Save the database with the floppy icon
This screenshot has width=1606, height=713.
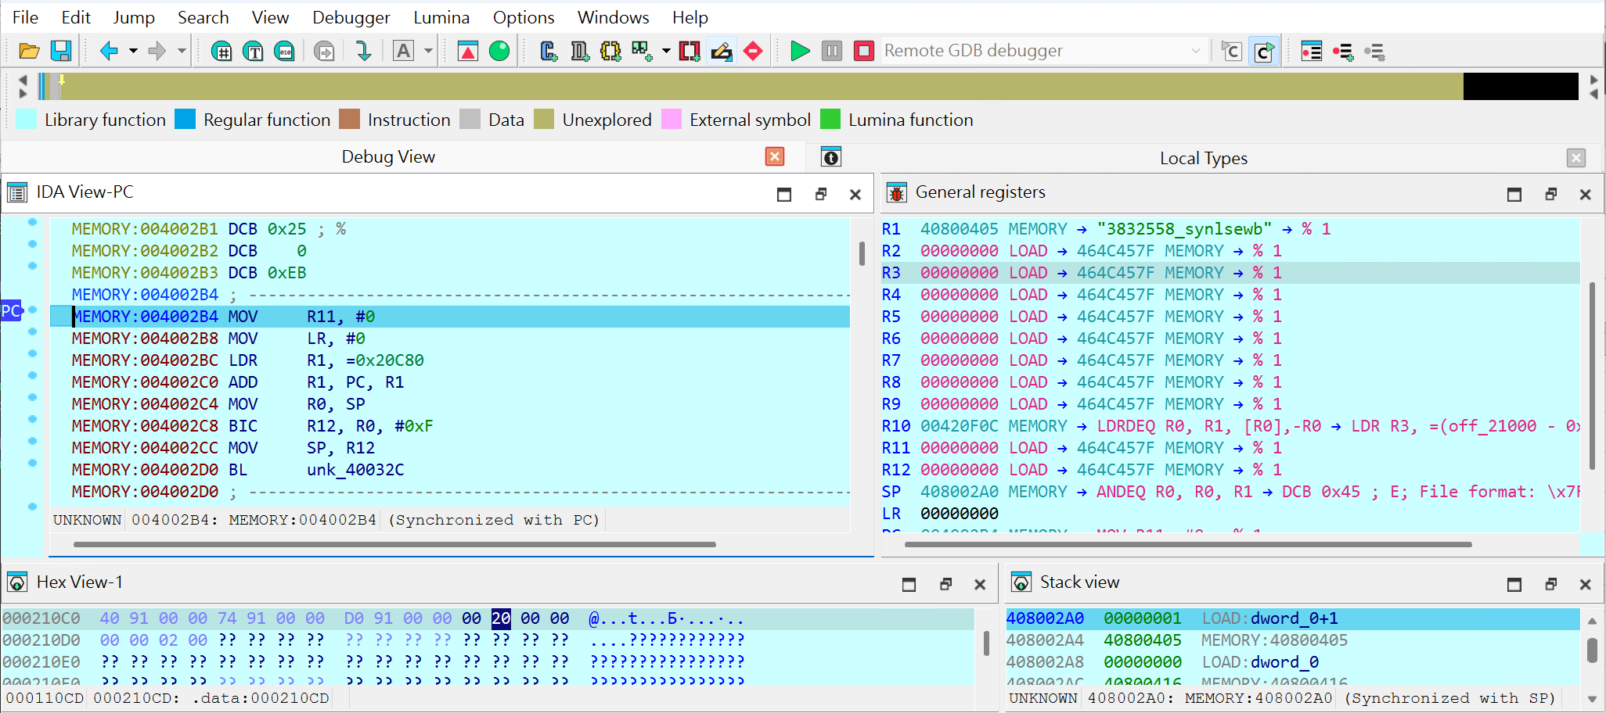(61, 52)
